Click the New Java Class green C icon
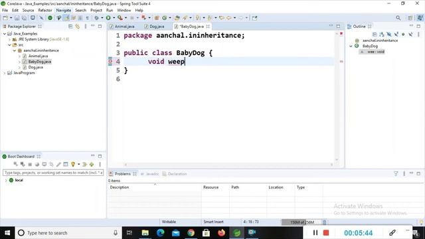The width and height of the screenshot is (425, 239). click(x=164, y=18)
